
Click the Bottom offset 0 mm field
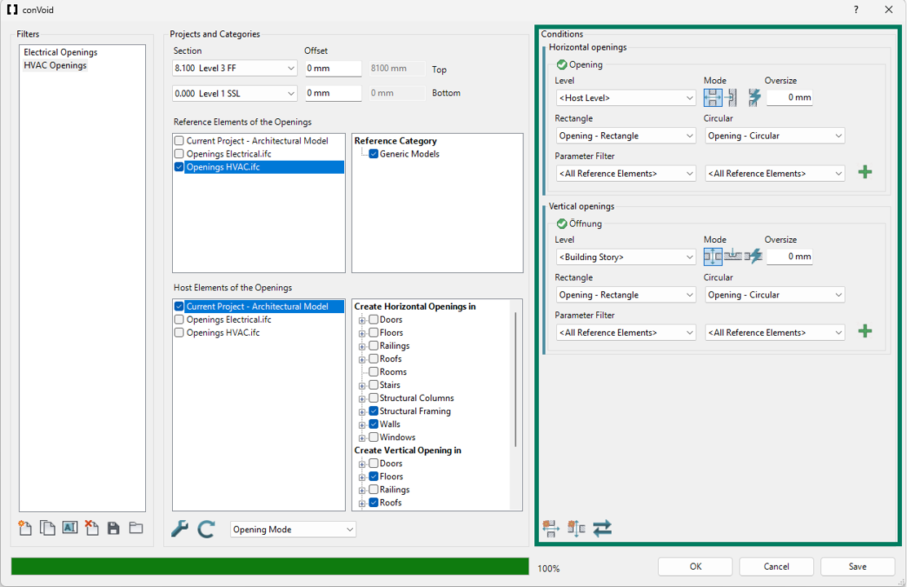click(334, 94)
